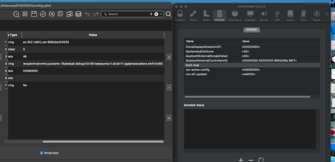Open the USB tab in Hackintool
The width and height of the screenshot is (335, 162).
(277, 16)
